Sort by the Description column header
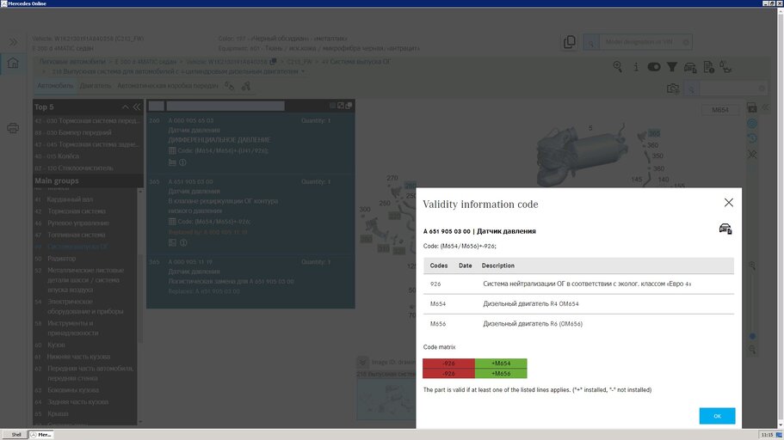The height and width of the screenshot is (440, 784). coord(498,266)
